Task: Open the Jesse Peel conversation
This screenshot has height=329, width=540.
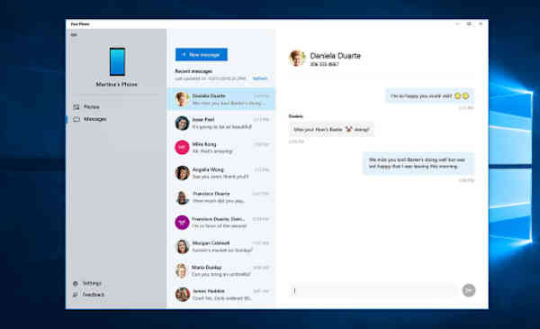Action: pyautogui.click(x=221, y=123)
